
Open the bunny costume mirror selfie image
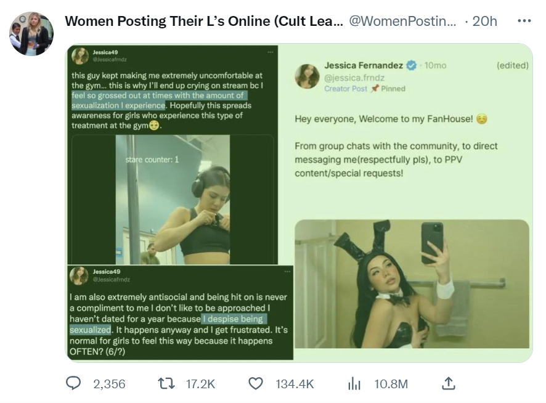(412, 284)
